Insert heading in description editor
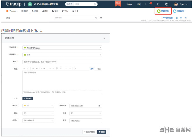 click(x=57, y=68)
